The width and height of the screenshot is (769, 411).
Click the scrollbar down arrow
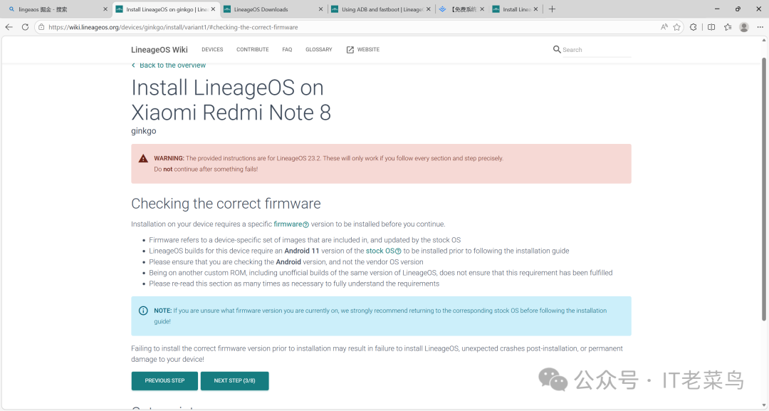pyautogui.click(x=764, y=407)
